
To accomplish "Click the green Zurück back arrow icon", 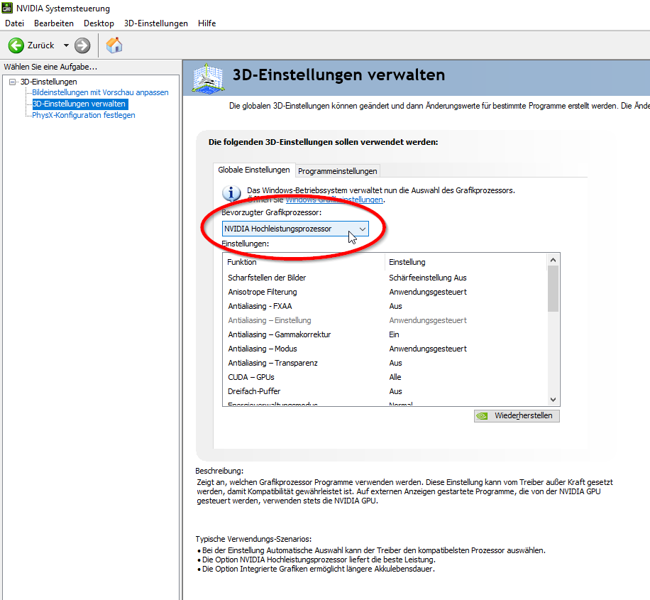I will tap(16, 45).
